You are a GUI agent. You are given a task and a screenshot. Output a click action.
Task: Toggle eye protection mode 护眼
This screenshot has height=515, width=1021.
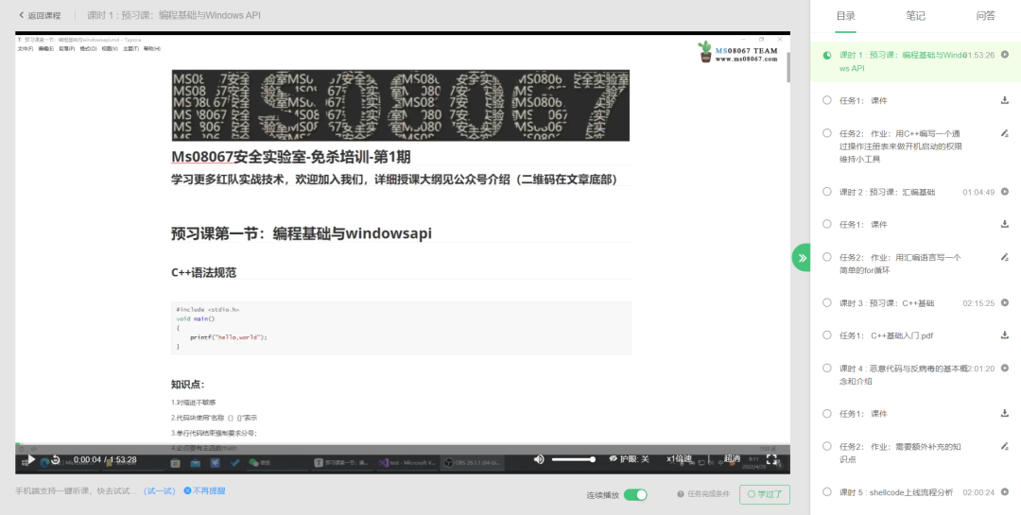pos(629,459)
